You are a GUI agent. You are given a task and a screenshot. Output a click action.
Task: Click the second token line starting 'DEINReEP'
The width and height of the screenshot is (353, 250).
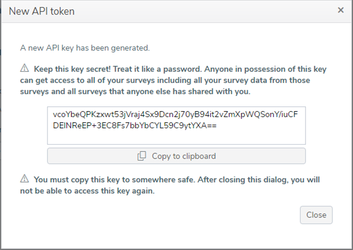pyautogui.click(x=135, y=125)
